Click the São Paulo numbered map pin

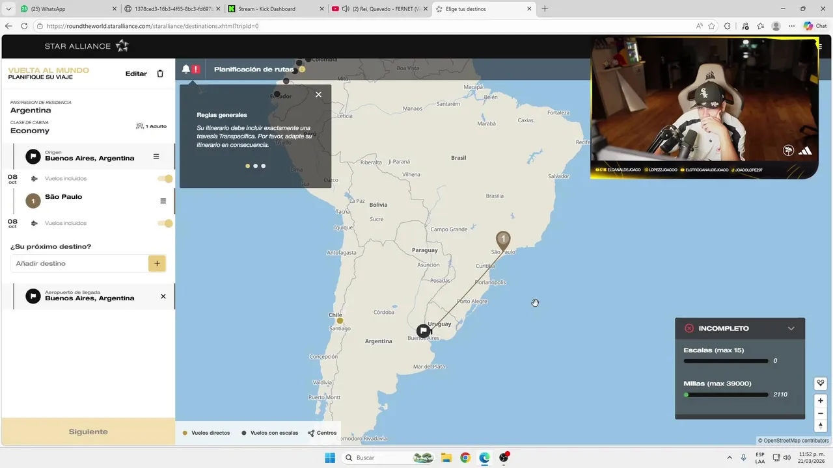(x=502, y=240)
